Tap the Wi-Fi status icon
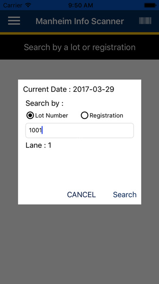 click(28, 5)
